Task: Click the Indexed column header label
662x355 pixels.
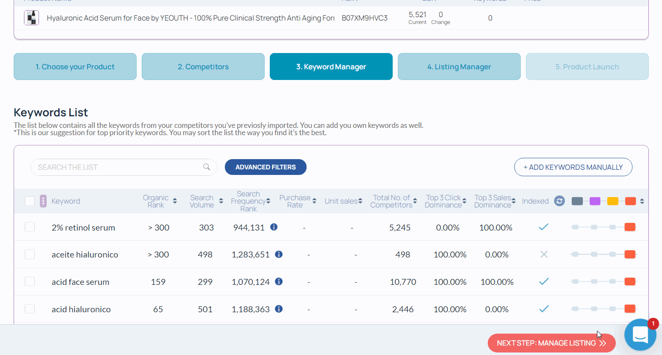Action: click(x=535, y=201)
